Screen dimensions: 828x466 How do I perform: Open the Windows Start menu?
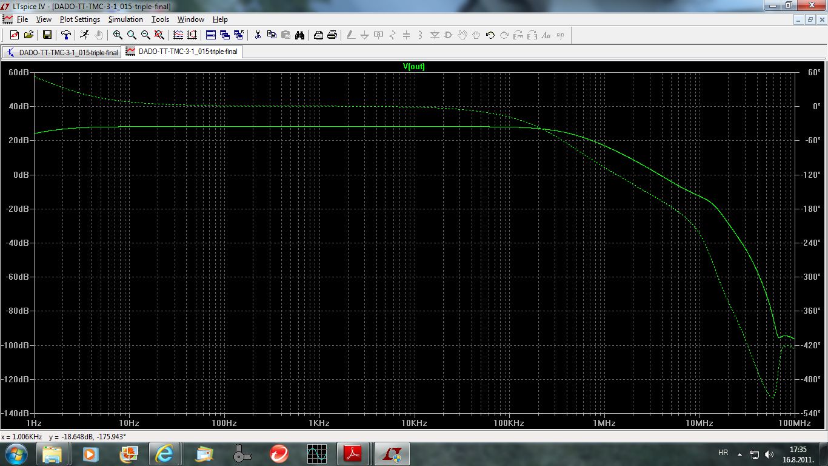tap(16, 453)
